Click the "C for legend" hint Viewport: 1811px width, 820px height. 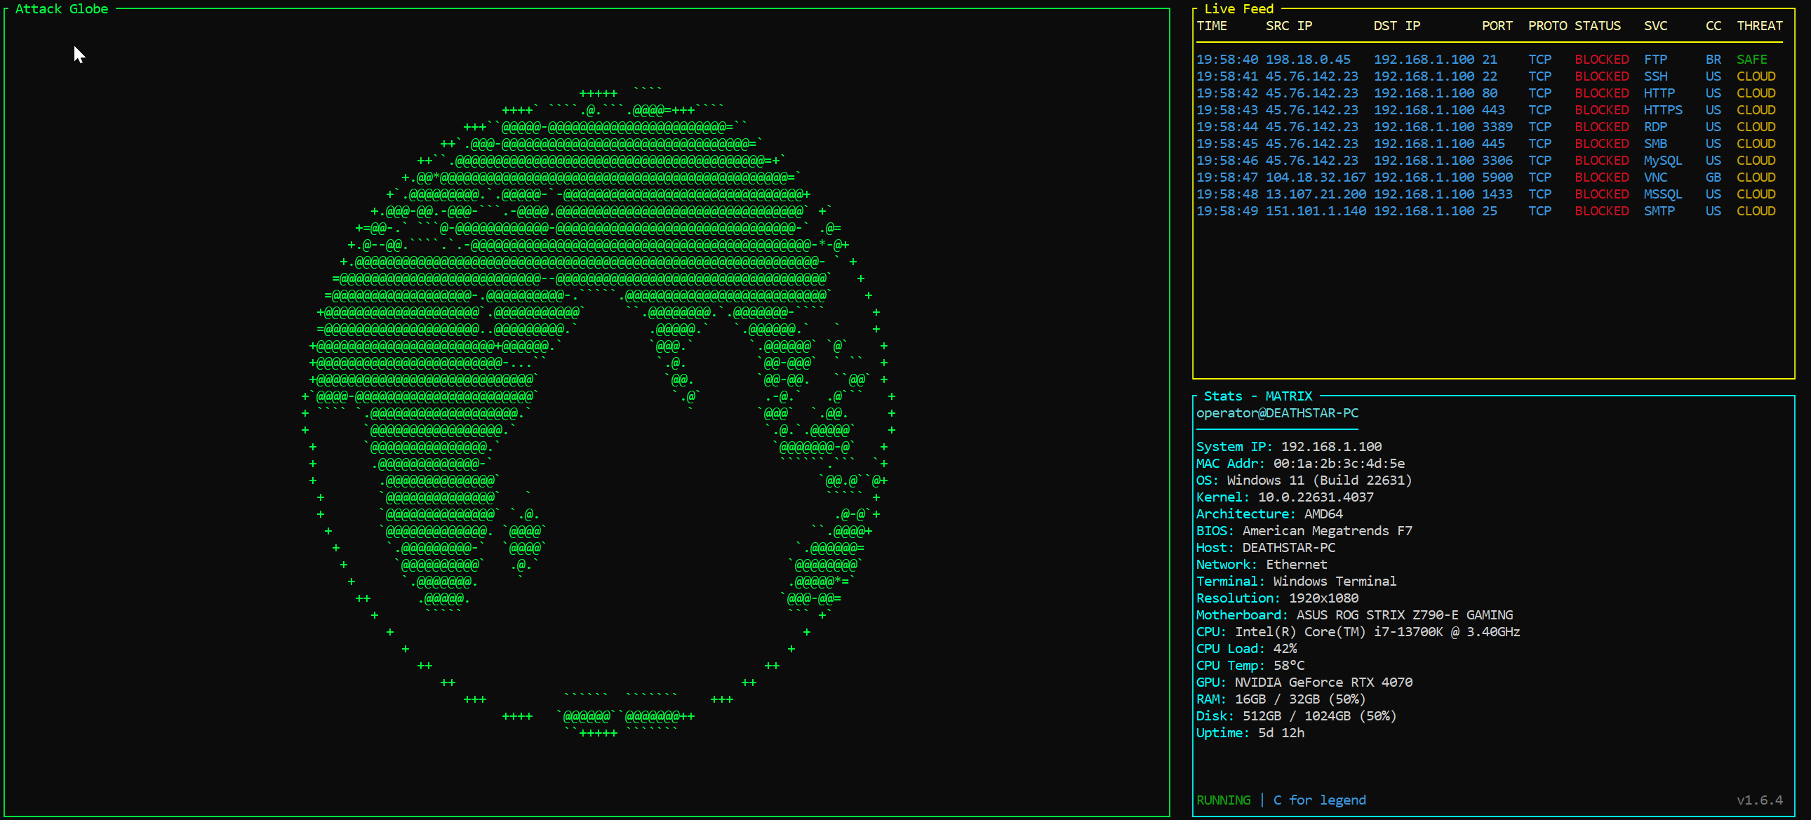(1320, 800)
